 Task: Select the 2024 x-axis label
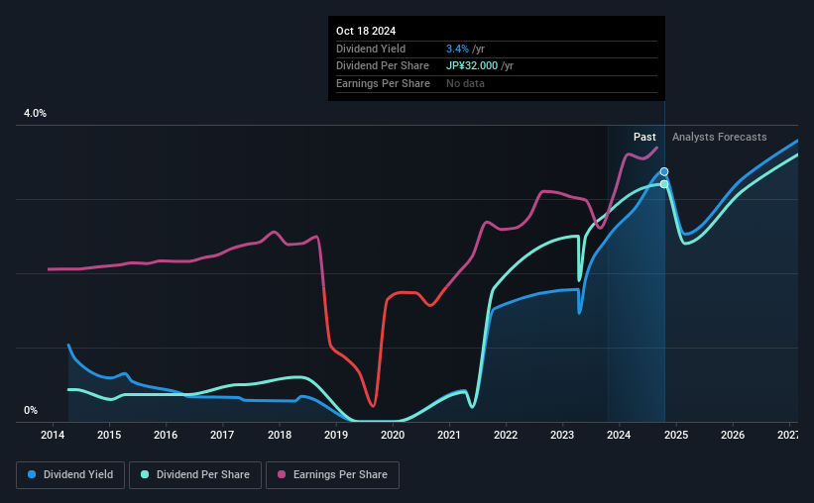[619, 435]
